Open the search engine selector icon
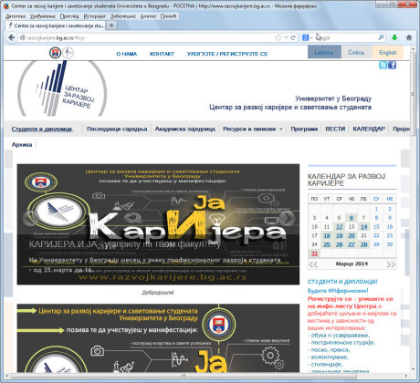The image size is (420, 383). pos(306,37)
